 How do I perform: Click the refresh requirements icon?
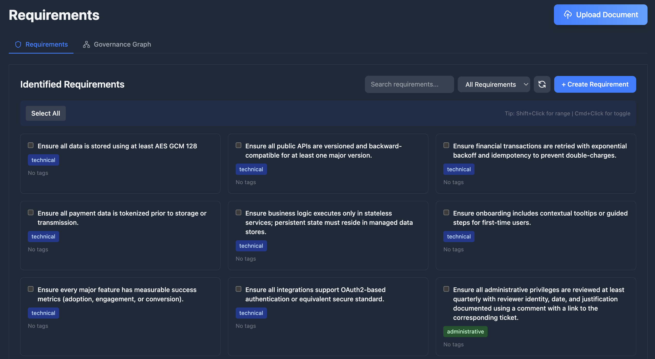tap(542, 84)
